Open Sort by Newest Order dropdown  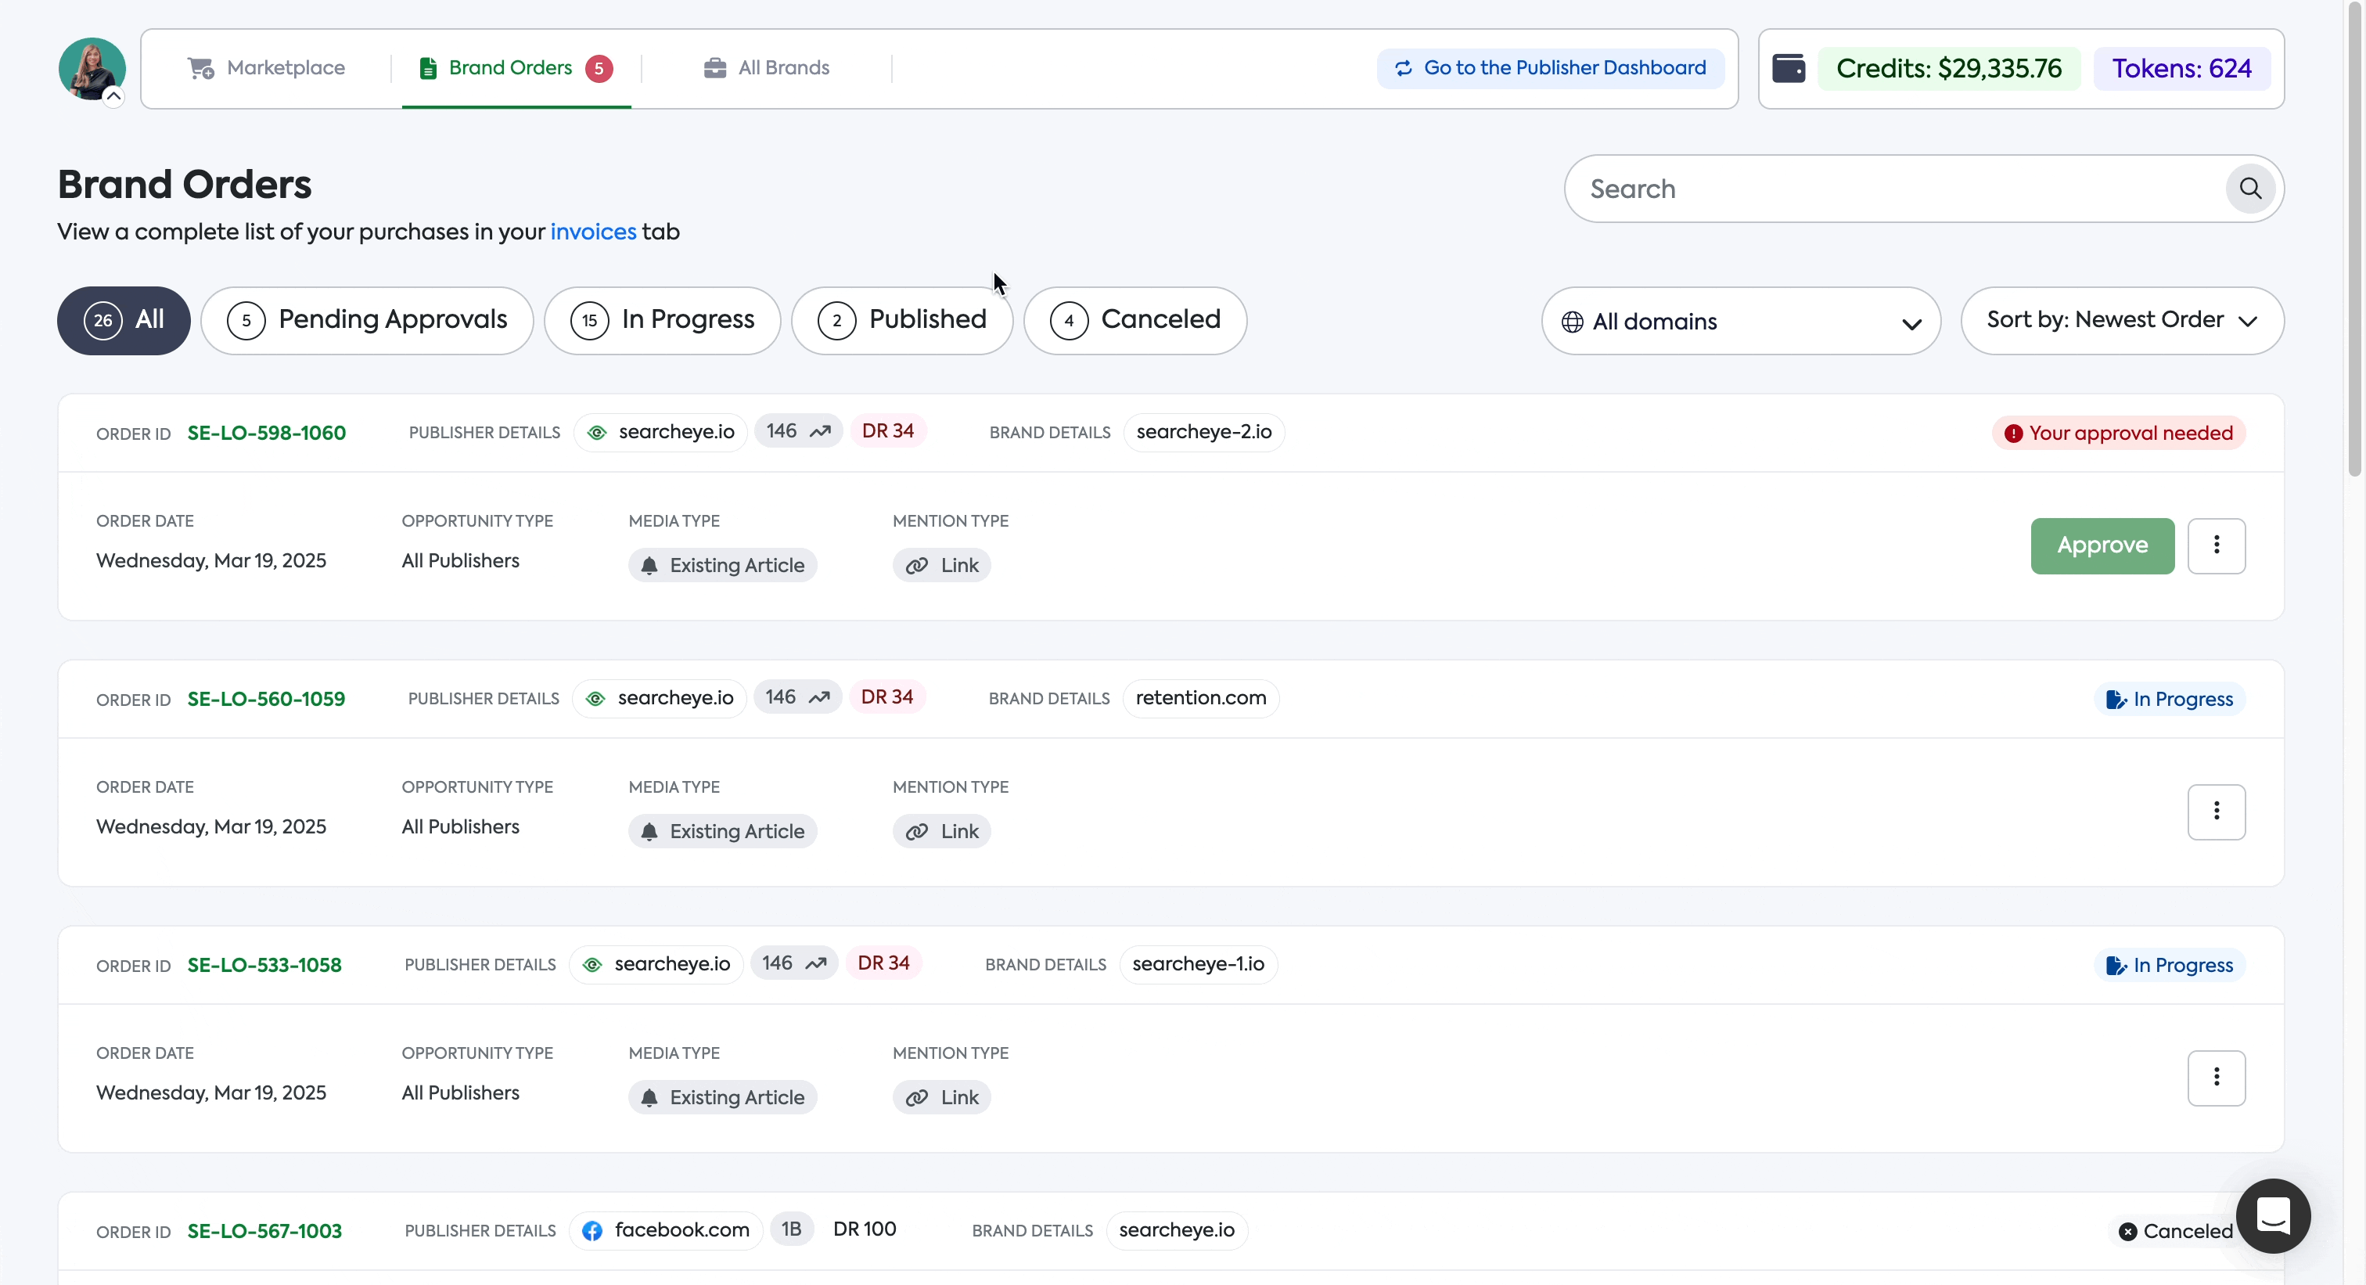pos(2121,319)
